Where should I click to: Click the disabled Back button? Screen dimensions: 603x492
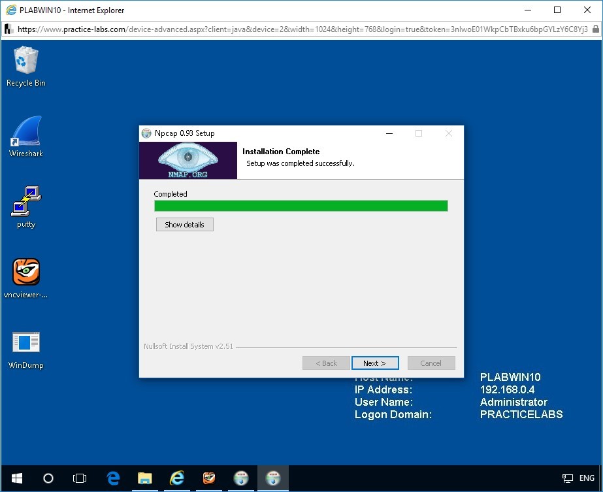click(x=326, y=363)
